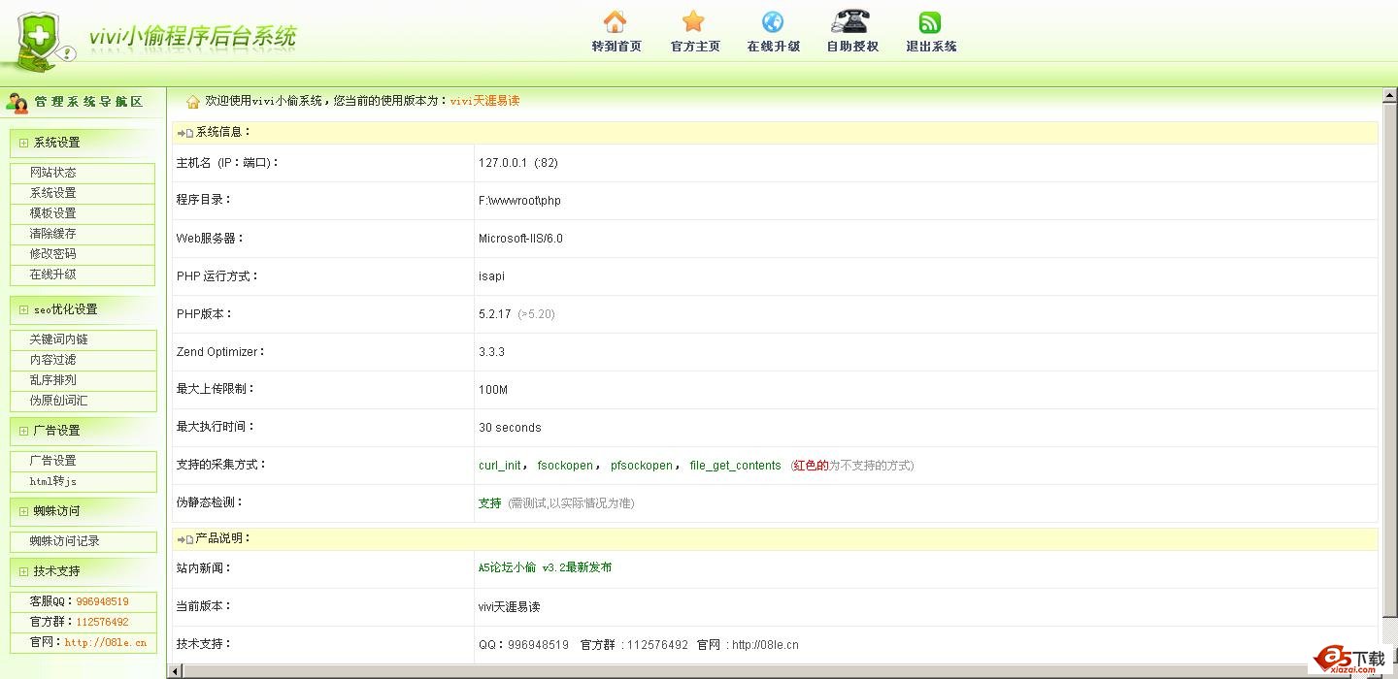Image resolution: width=1398 pixels, height=679 pixels.
Task: Collapse the 蜘蛛访问 section
Action: point(56,511)
